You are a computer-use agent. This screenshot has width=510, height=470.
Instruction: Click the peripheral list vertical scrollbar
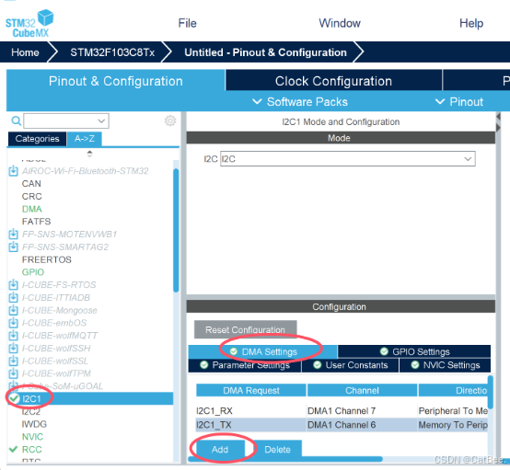pos(176,231)
